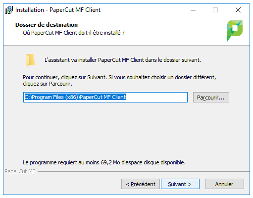Minimize the installation window
Viewport: 253px width, 198px height.
coord(193,10)
